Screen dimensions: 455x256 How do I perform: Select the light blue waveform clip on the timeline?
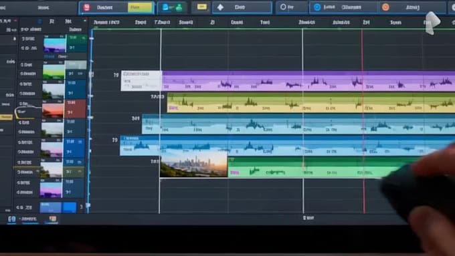click(x=298, y=124)
